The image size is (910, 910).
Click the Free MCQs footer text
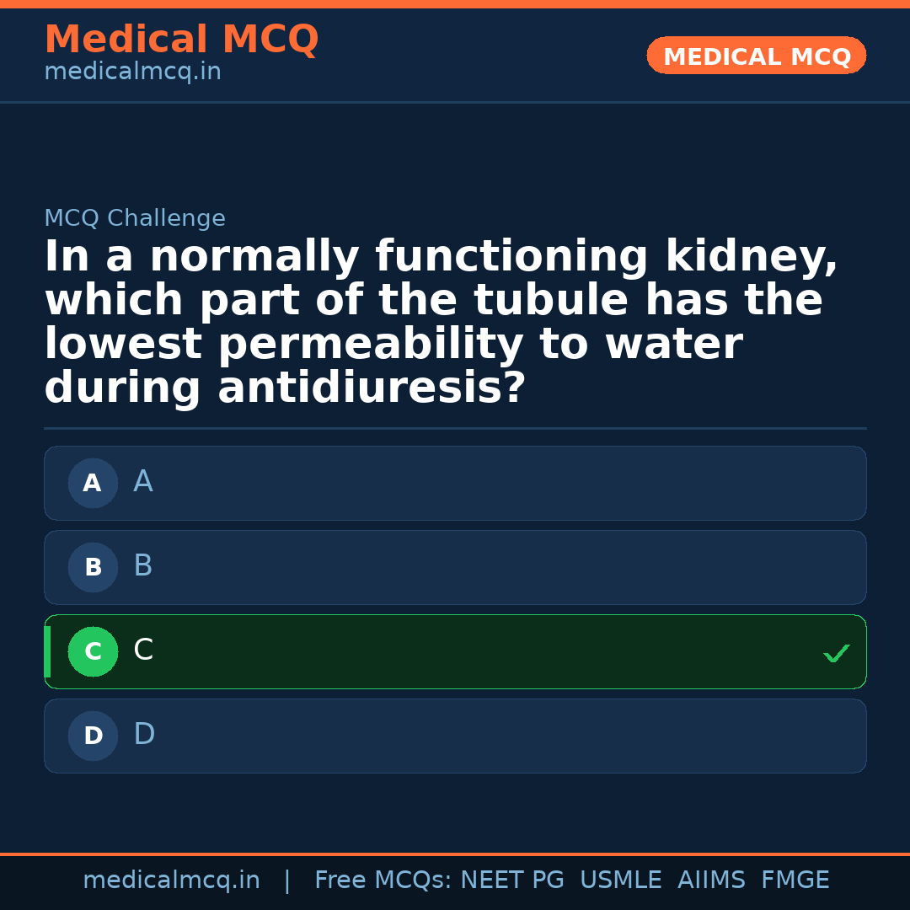pyautogui.click(x=383, y=881)
